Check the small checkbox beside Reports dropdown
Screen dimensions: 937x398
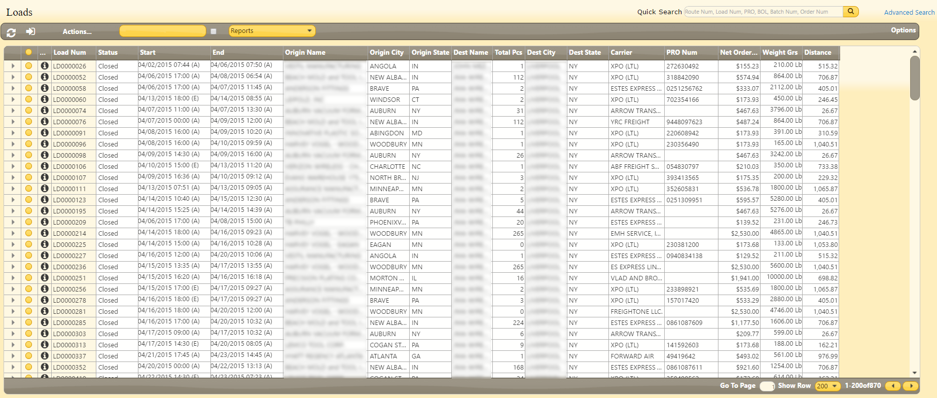(213, 31)
